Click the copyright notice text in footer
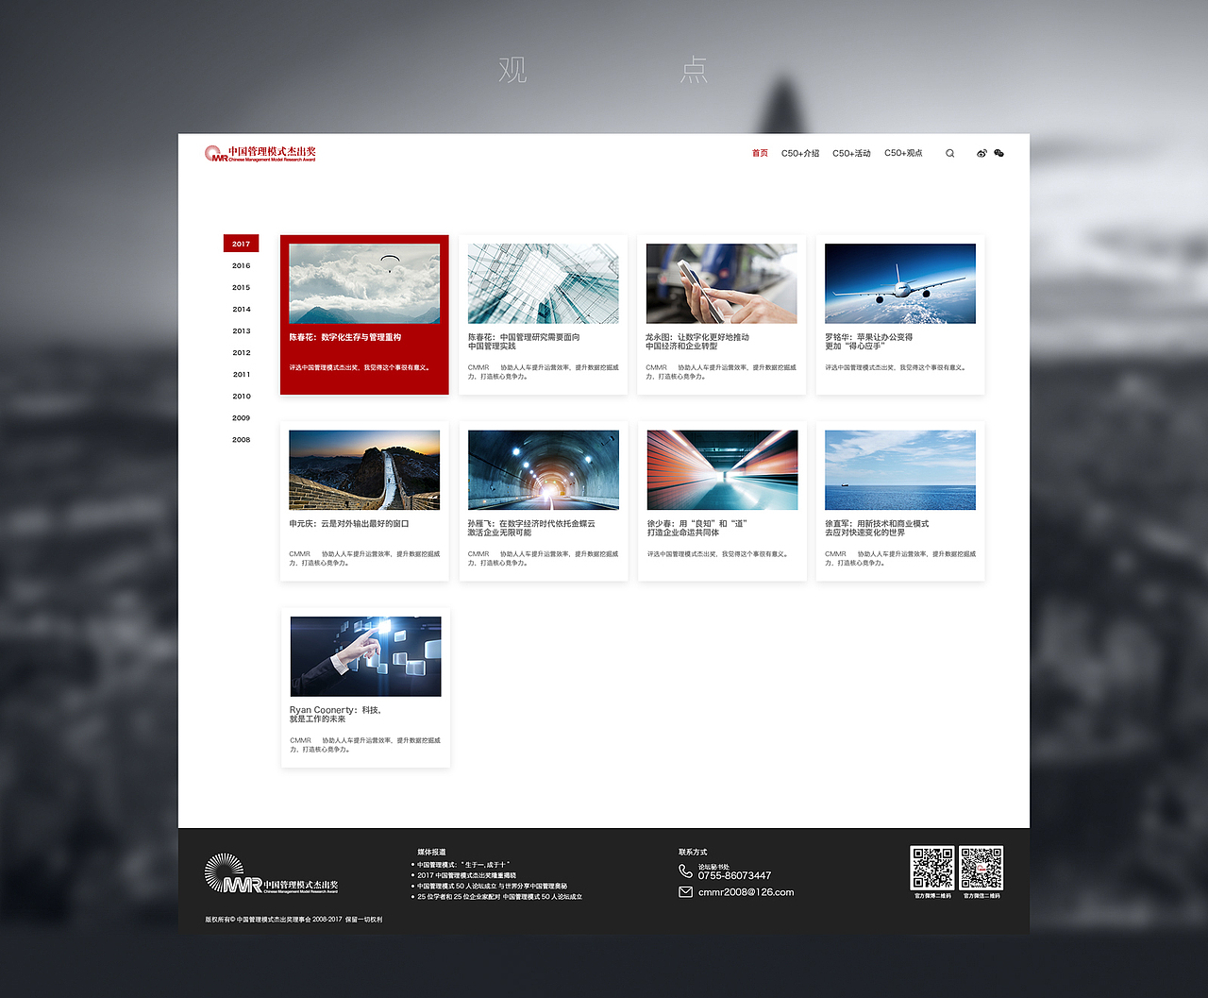The width and height of the screenshot is (1208, 998). click(x=294, y=919)
